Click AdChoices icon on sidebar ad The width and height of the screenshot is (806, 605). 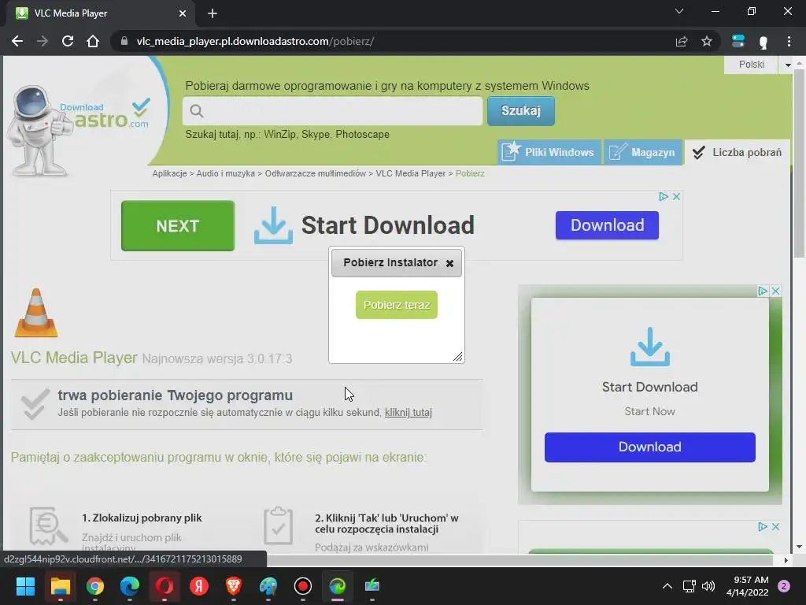[x=763, y=291]
